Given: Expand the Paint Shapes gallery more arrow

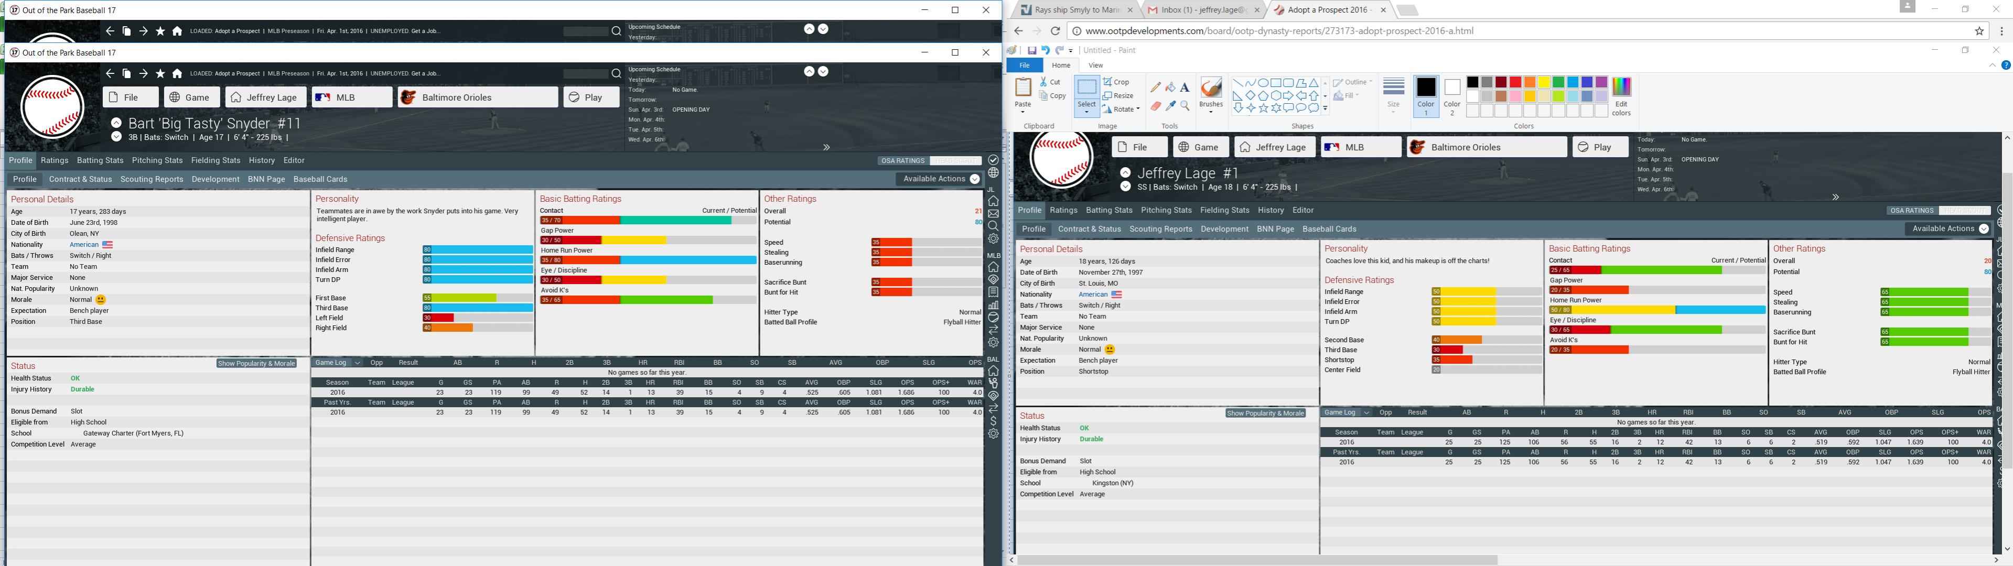Looking at the screenshot, I should (1326, 110).
